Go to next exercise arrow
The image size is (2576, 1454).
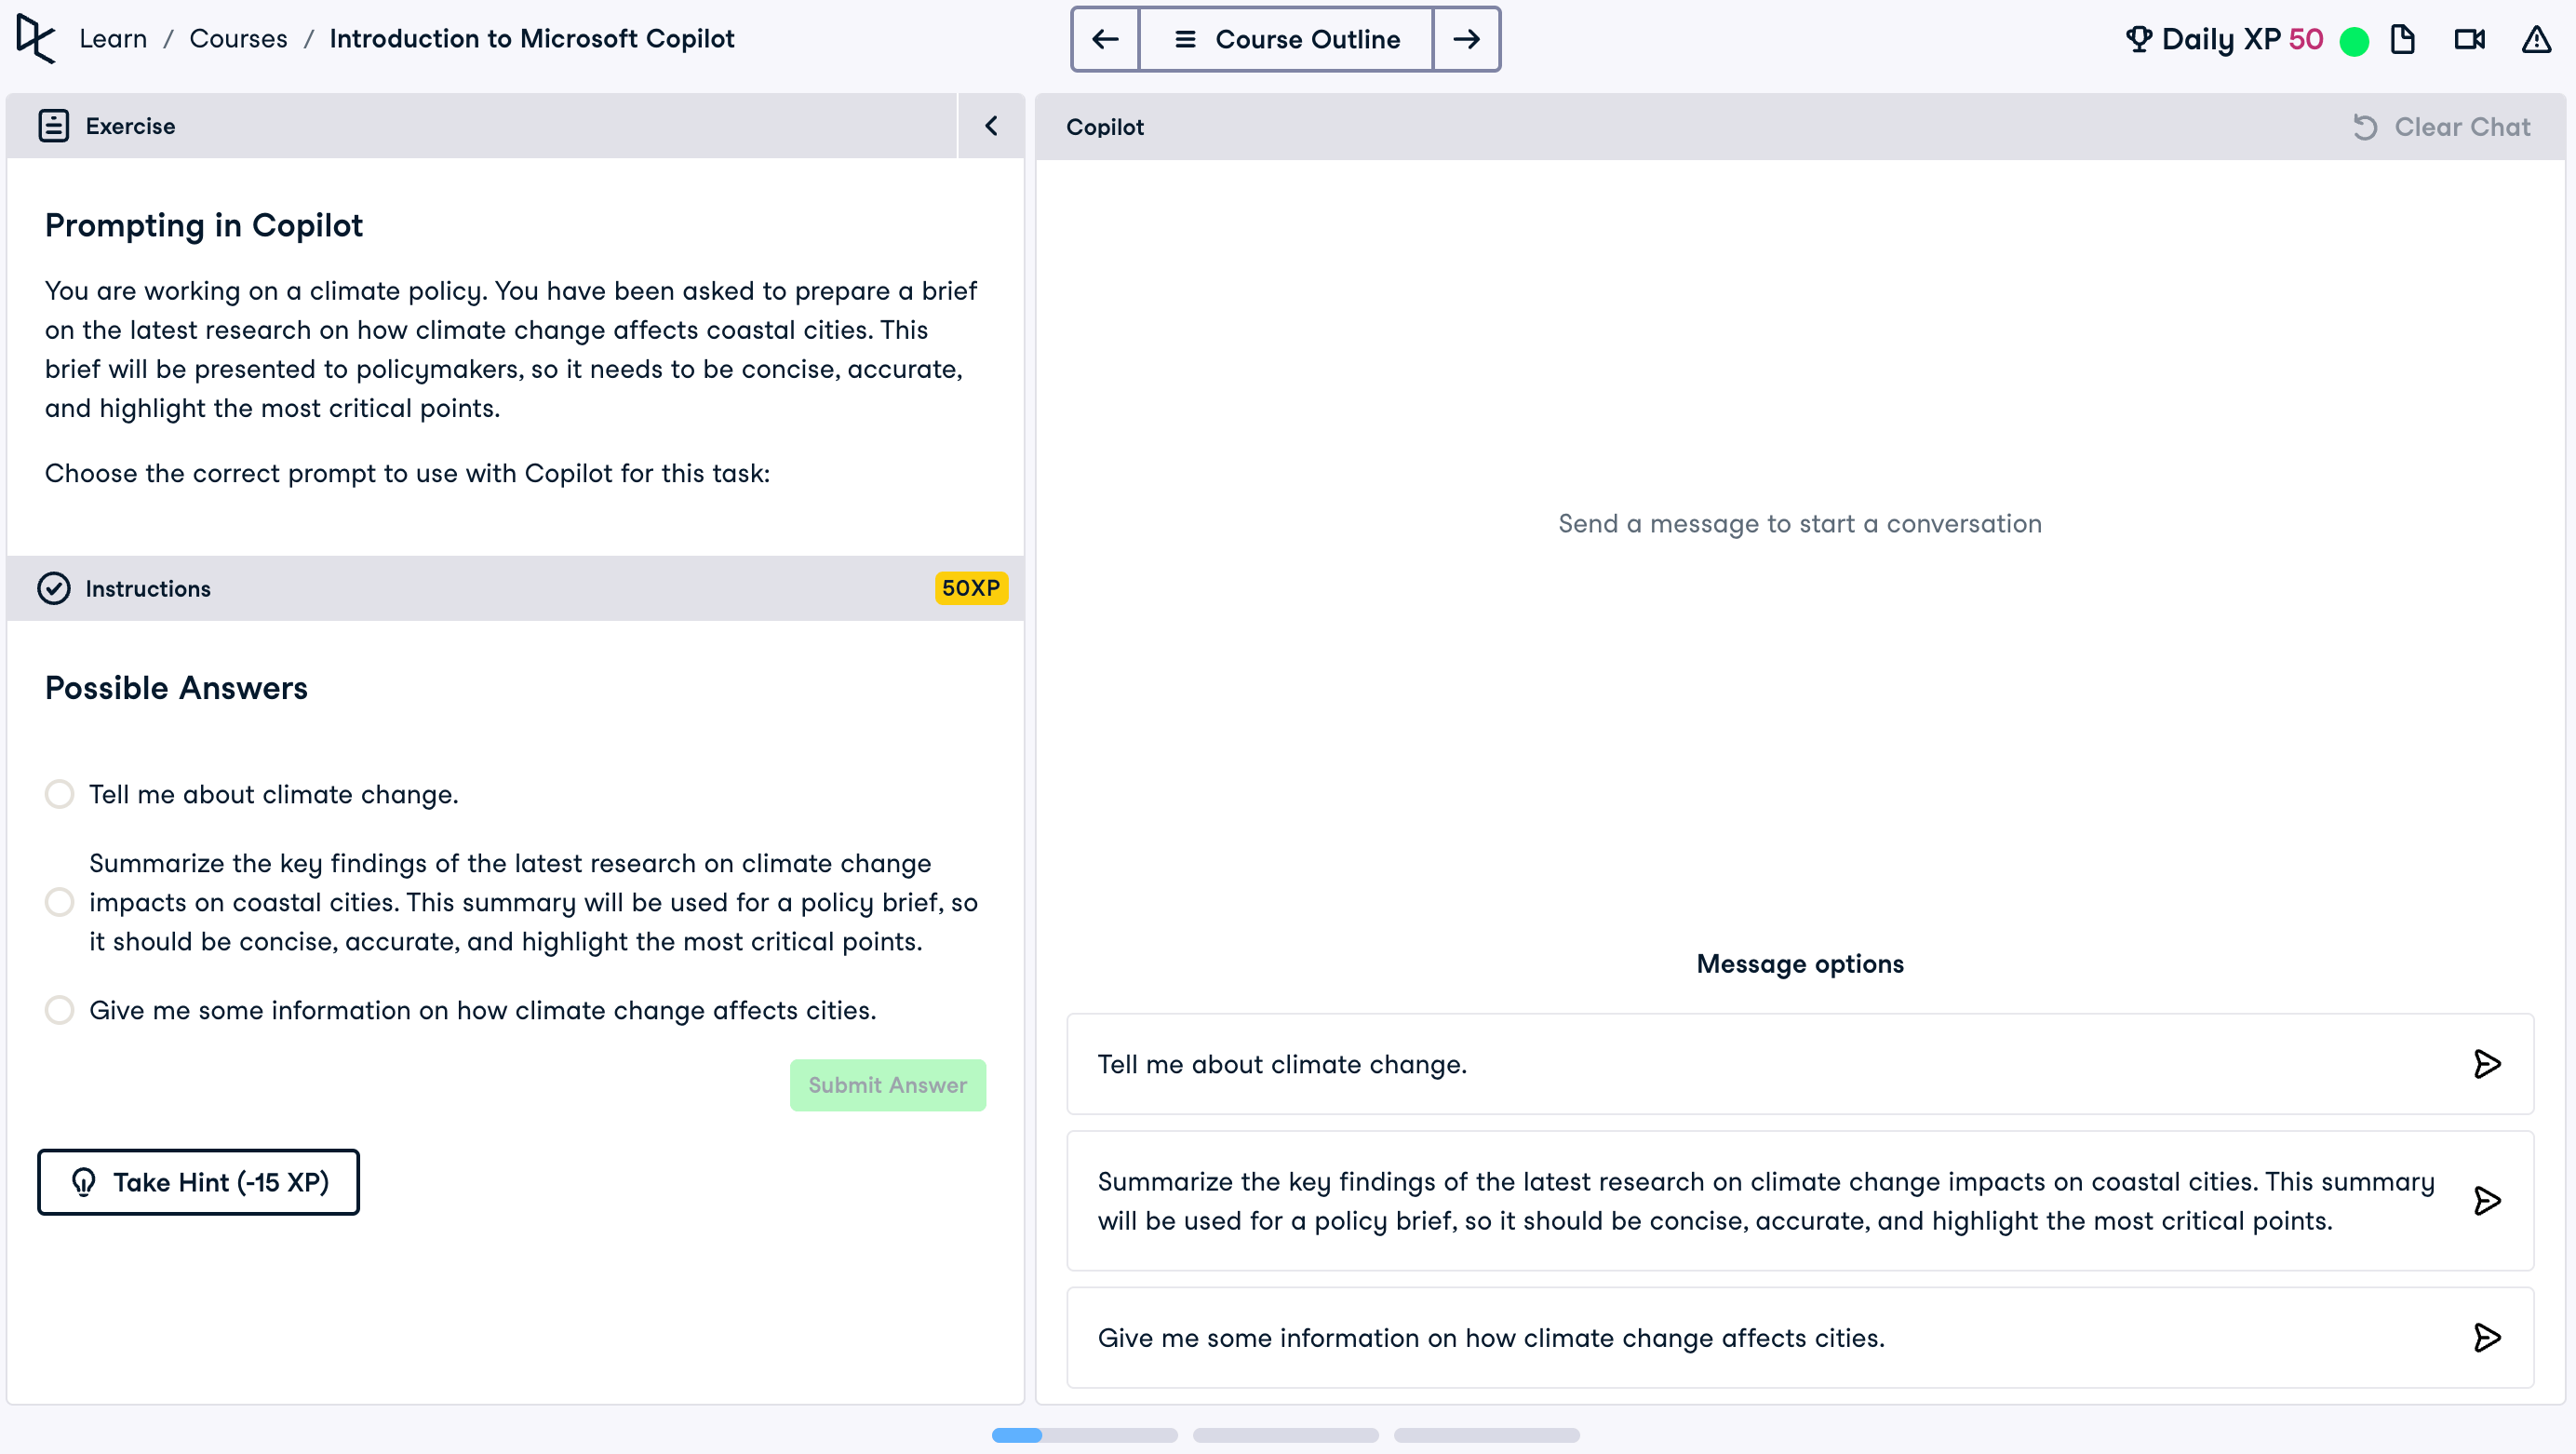point(1466,39)
